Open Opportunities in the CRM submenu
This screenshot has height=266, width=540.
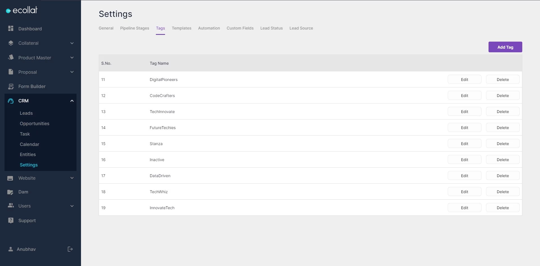34,123
